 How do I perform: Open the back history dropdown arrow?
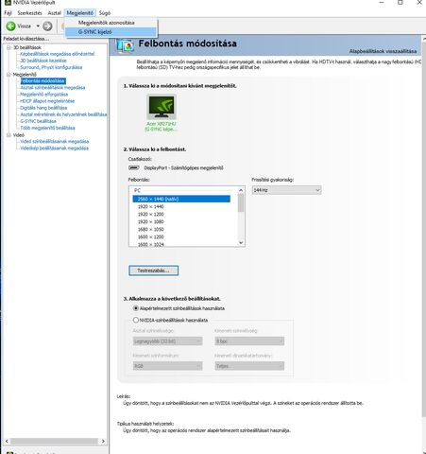pos(38,26)
